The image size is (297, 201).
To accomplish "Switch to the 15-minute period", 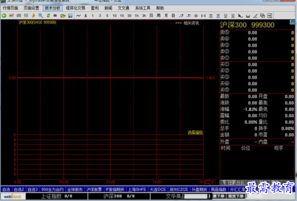I will 122,16.
